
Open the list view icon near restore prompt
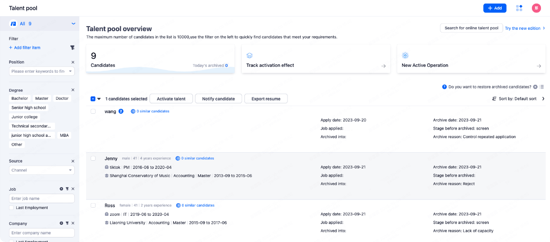(542, 87)
